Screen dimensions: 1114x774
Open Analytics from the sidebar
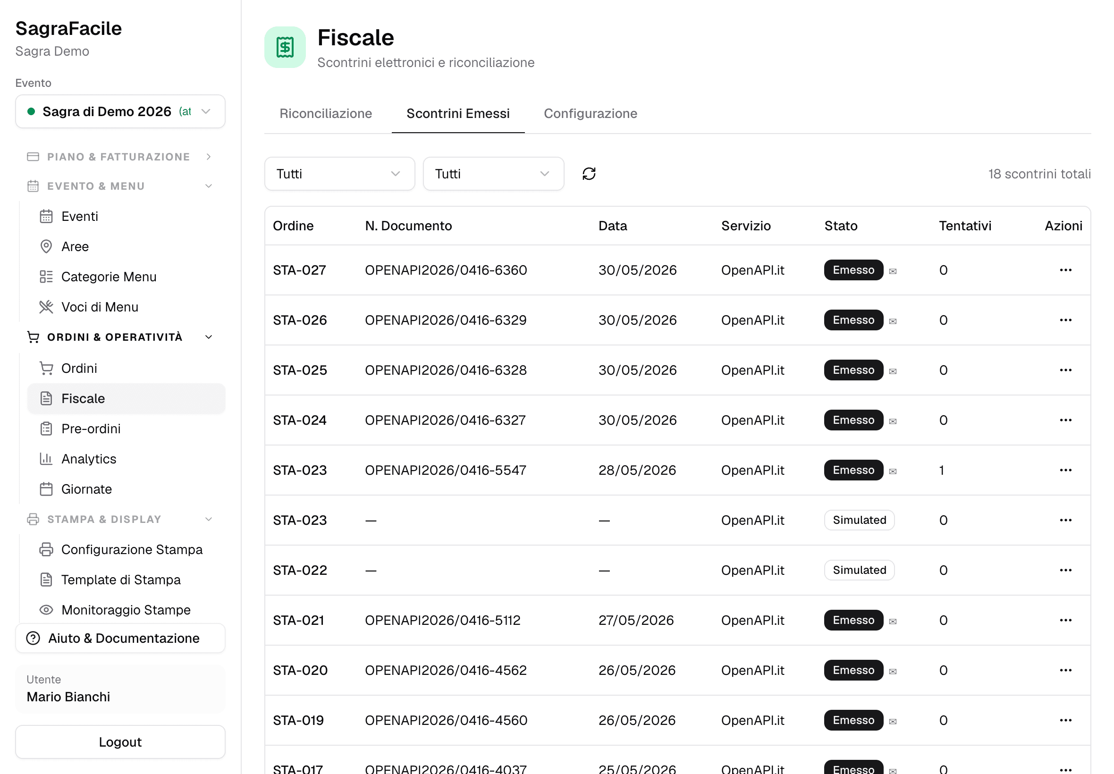tap(88, 459)
